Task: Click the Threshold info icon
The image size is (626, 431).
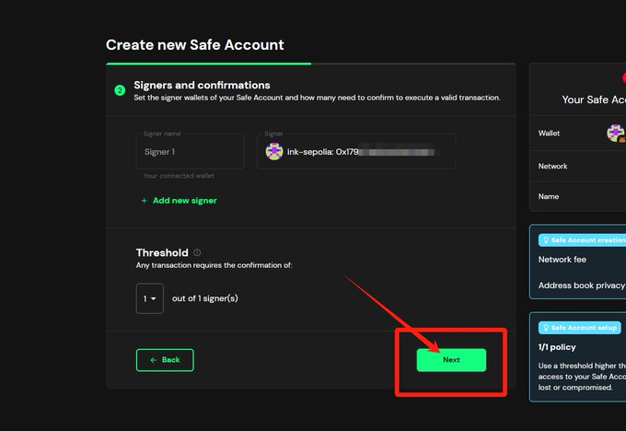Action: [197, 252]
